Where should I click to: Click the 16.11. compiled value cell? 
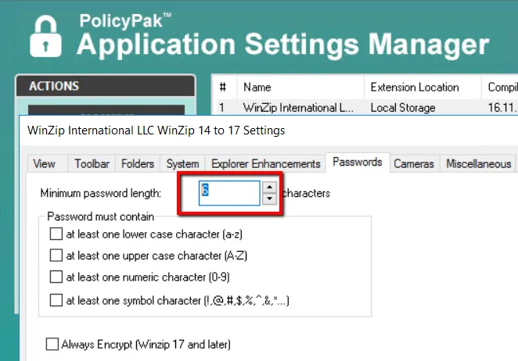pyautogui.click(x=502, y=108)
